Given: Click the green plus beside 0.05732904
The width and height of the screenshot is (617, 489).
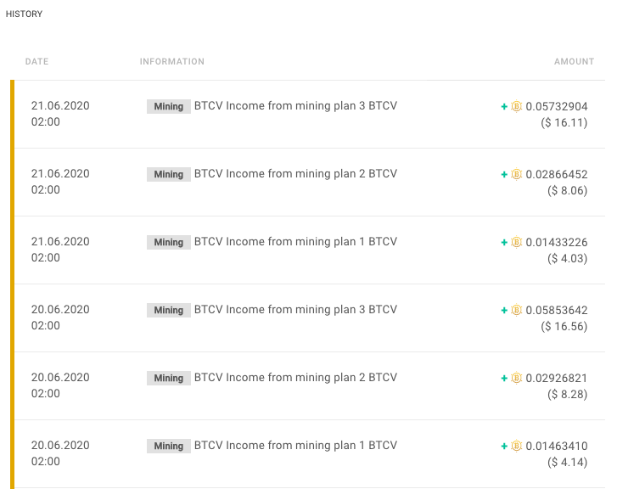Looking at the screenshot, I should click(504, 106).
